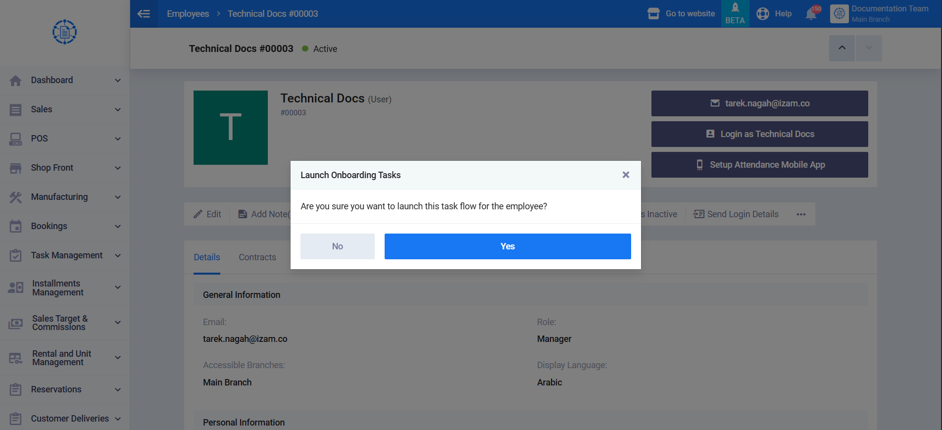The width and height of the screenshot is (942, 430).
Task: Switch to the Contracts tab
Action: pos(257,257)
